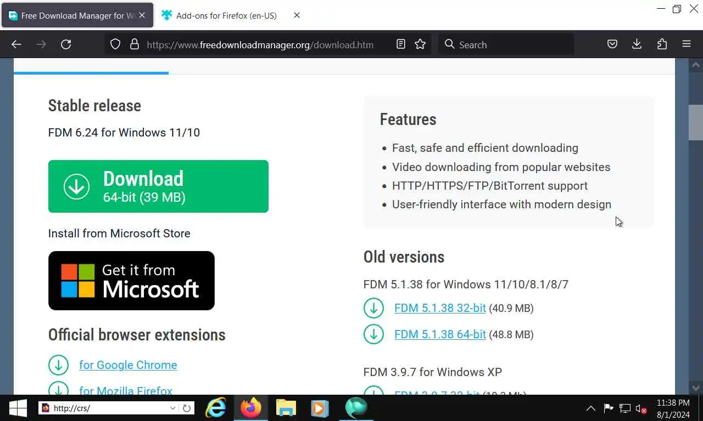Click the scrollbar up arrow

[696, 65]
